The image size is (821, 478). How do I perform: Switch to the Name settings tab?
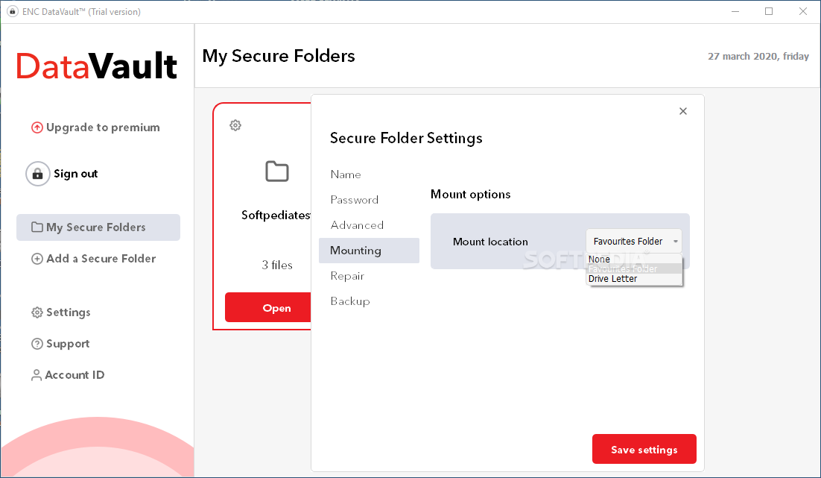coord(346,174)
